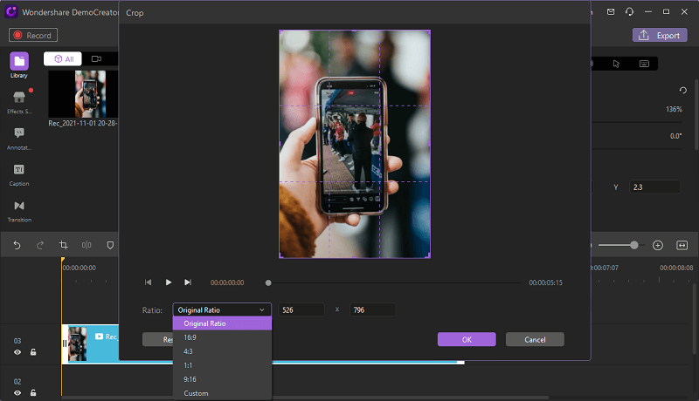Click the crop width field showing 526
699x401 pixels.
click(x=301, y=309)
